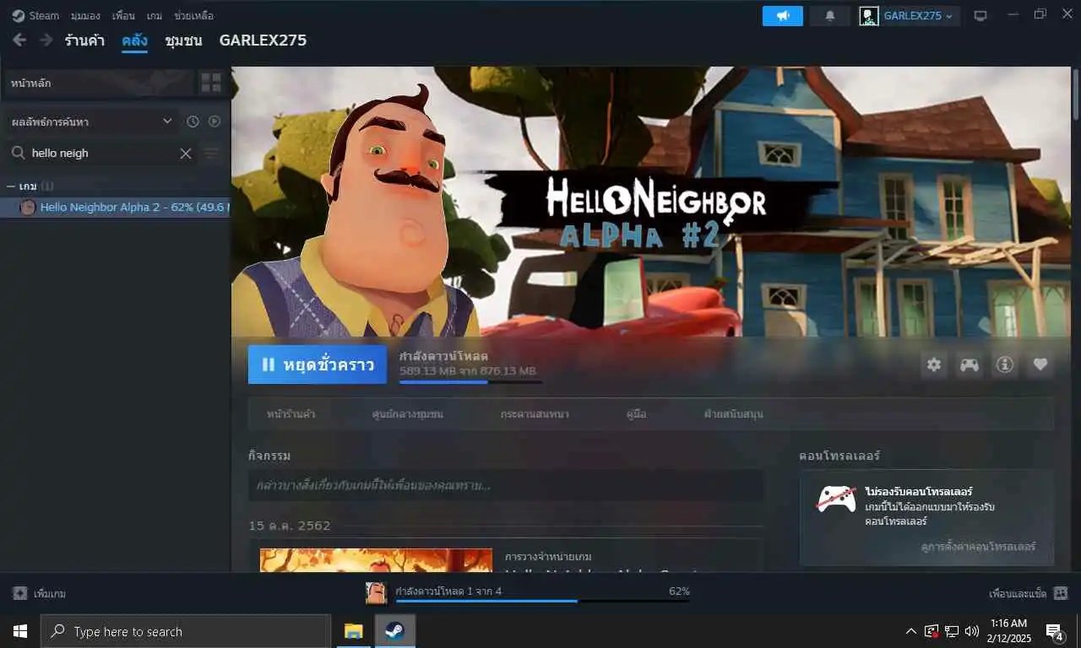Click the plus icon beside เพิ่มเกม
Viewport: 1081px width, 648px height.
[x=20, y=593]
